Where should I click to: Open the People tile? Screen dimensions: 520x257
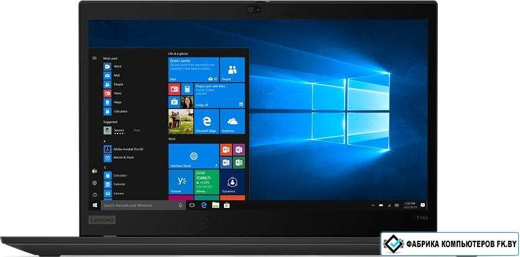233,70
